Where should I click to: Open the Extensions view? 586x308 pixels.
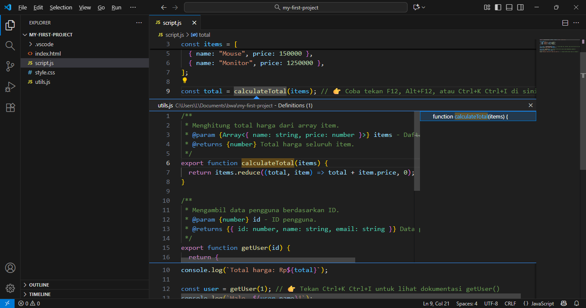click(x=10, y=108)
